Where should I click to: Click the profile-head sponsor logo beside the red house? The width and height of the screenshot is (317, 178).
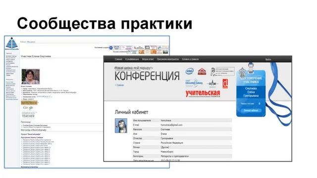[x=222, y=71]
